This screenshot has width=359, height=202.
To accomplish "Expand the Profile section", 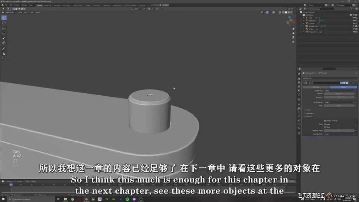I will click(x=308, y=110).
